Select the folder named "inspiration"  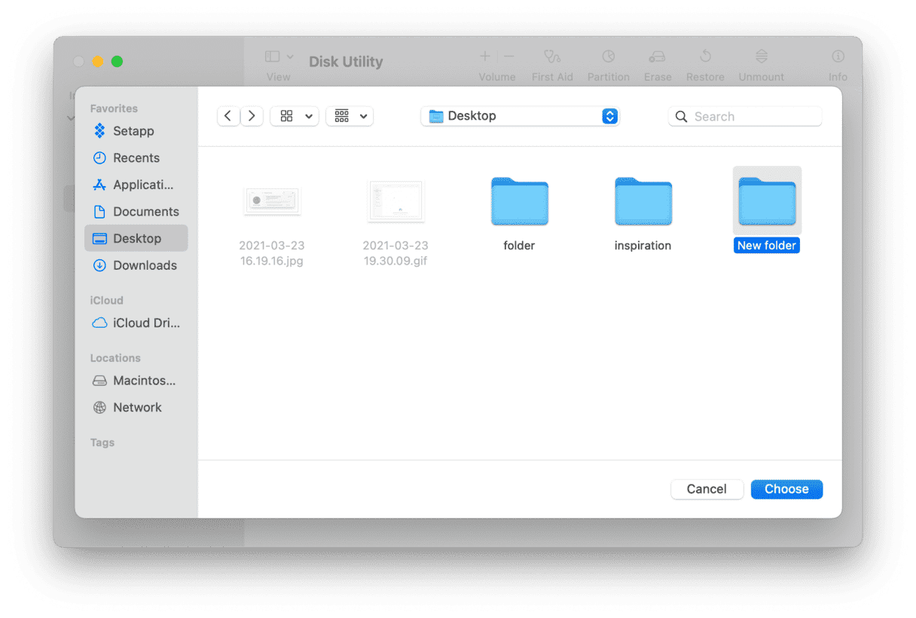643,202
